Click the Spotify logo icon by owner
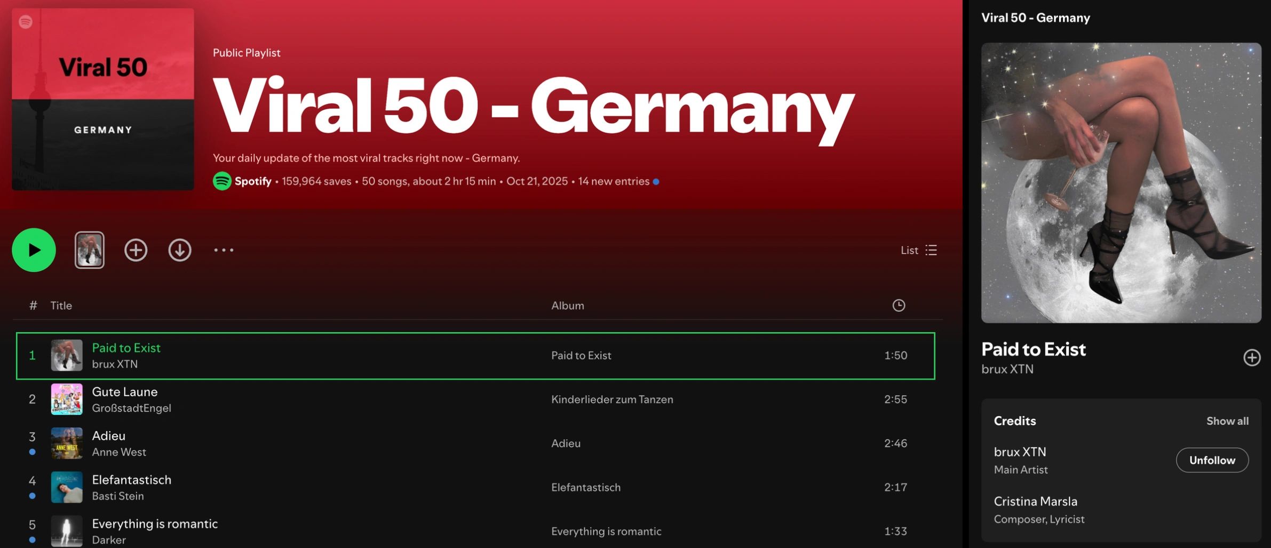The width and height of the screenshot is (1271, 548). click(x=222, y=181)
